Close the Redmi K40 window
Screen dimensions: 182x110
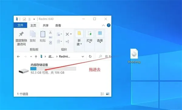point(106,19)
